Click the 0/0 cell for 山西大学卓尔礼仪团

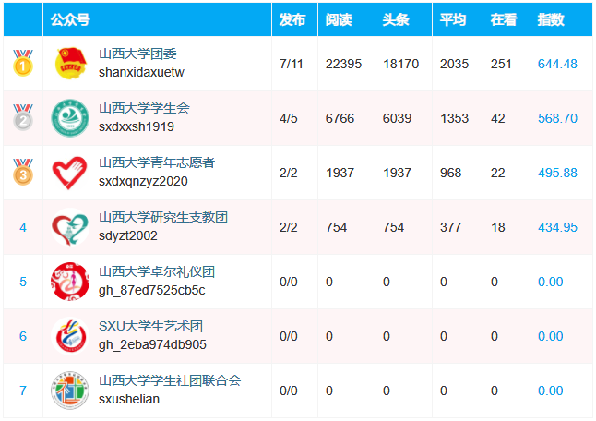[289, 282]
